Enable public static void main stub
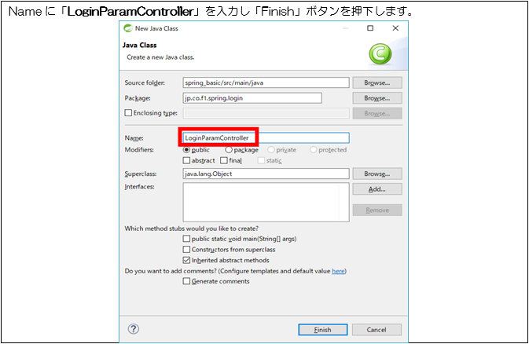 [x=186, y=239]
